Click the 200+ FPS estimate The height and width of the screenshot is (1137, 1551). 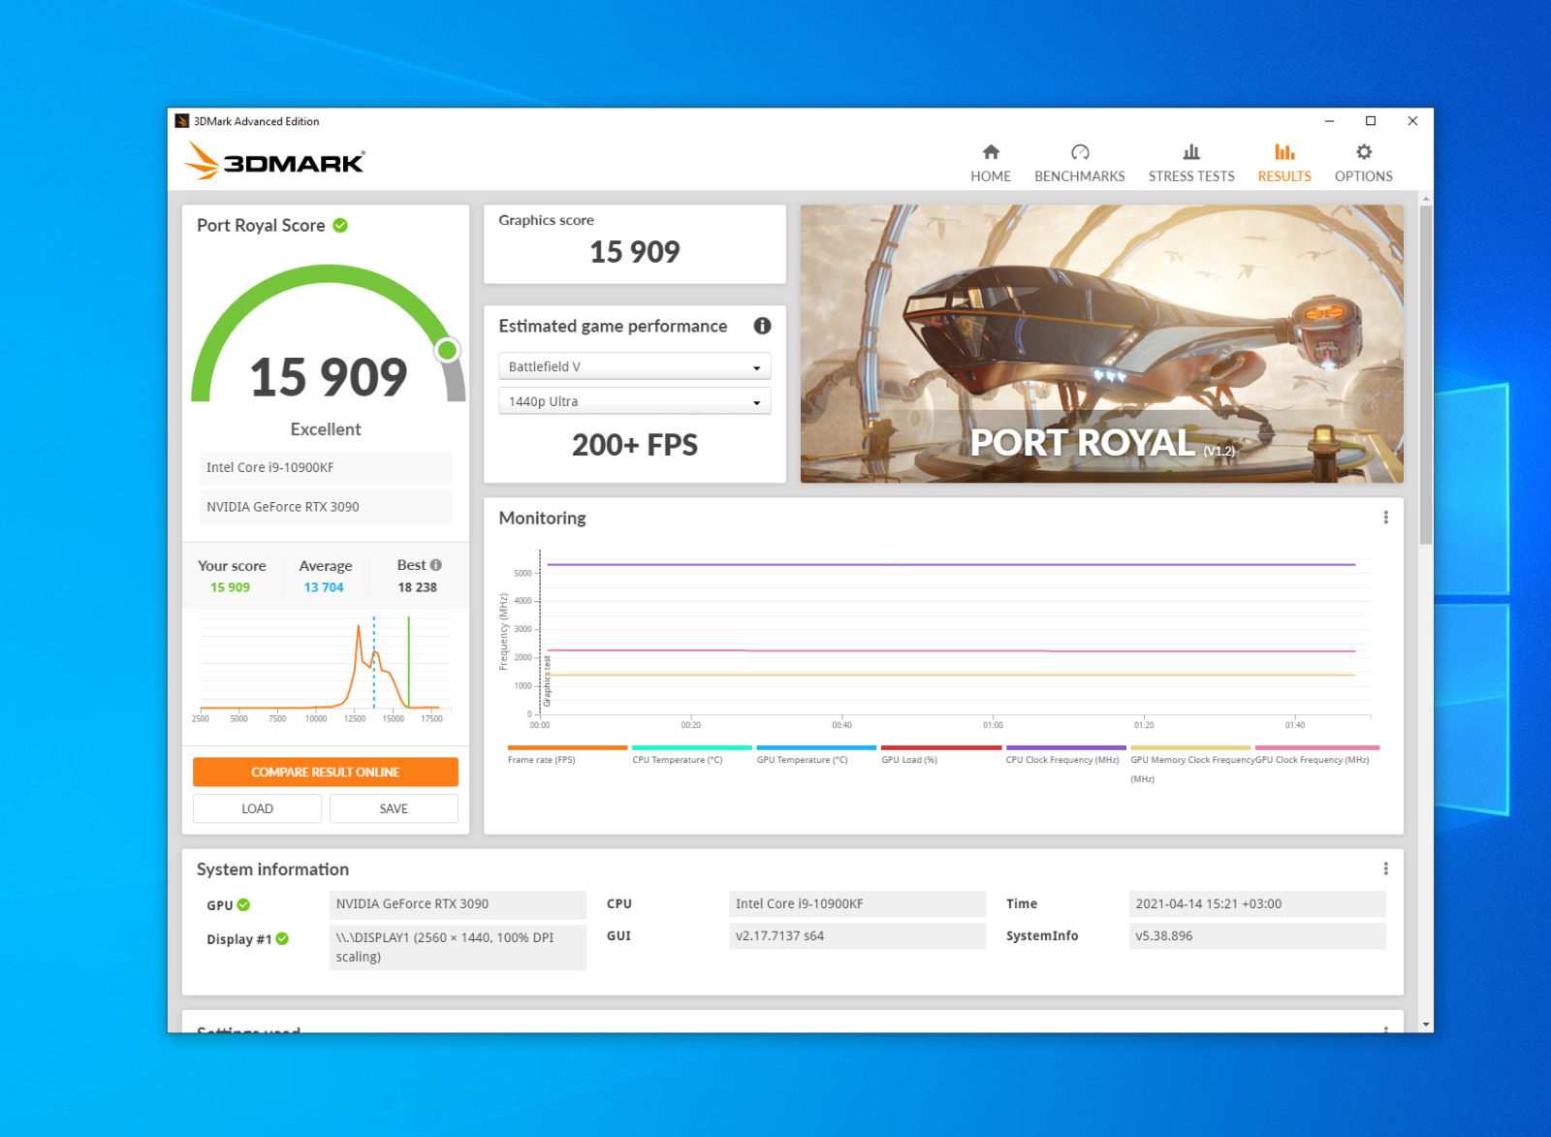[x=635, y=445]
